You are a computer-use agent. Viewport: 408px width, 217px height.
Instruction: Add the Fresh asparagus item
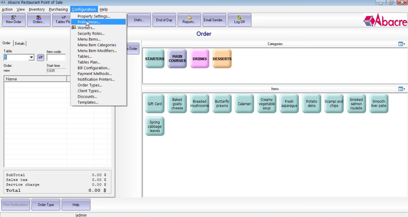[289, 104]
